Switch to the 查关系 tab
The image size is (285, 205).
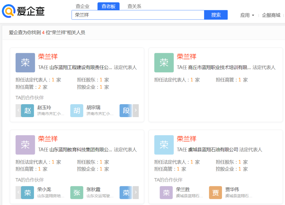[134, 6]
